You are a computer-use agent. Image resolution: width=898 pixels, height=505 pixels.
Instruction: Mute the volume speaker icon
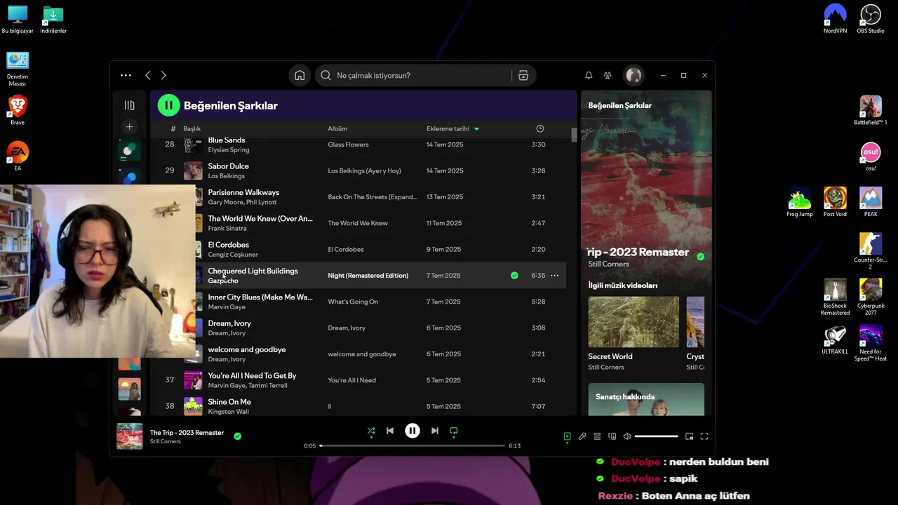627,436
